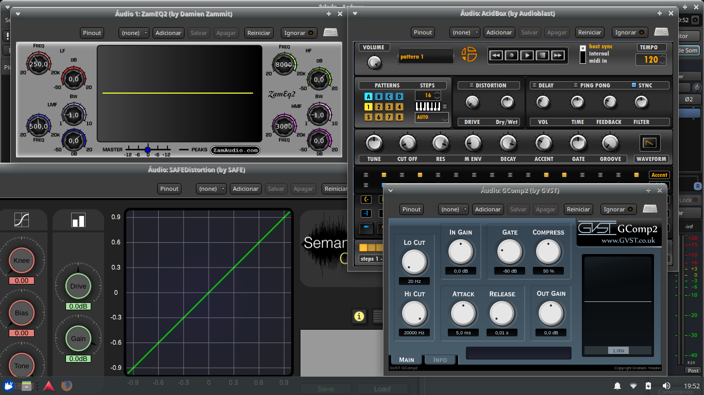Launch Firefox from the taskbar

point(66,386)
